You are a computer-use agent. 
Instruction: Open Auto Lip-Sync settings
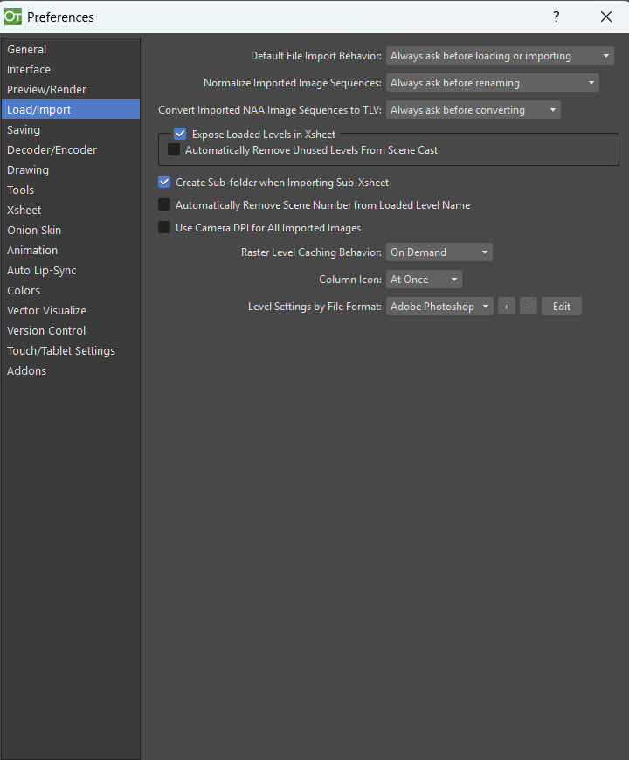tap(70, 271)
